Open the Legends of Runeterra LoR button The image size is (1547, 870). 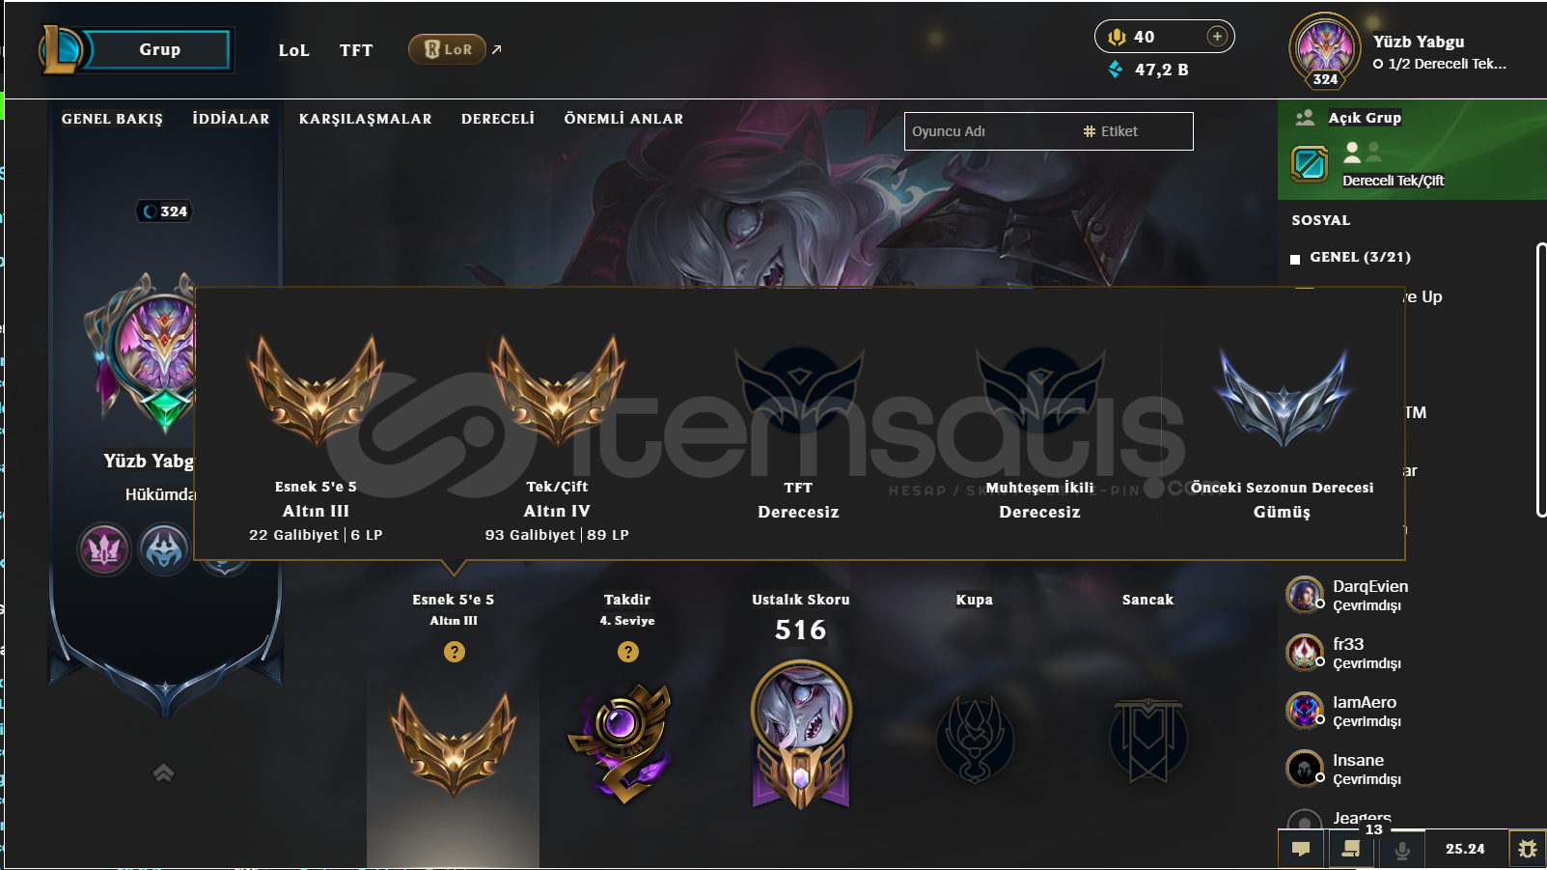tap(447, 49)
